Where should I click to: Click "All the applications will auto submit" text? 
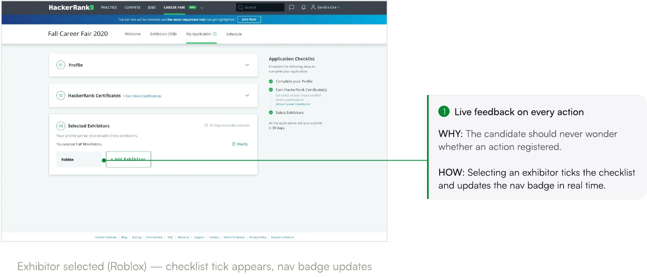295,123
